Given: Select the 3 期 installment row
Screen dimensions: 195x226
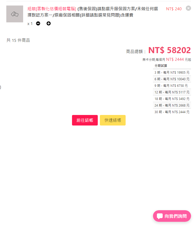Looking at the screenshot, I should [x=172, y=73].
